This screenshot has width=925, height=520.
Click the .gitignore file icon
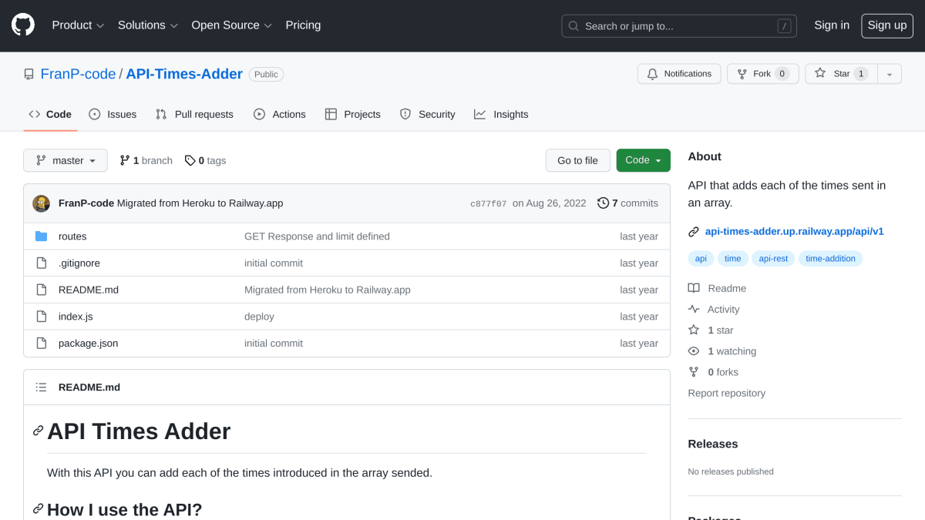click(x=42, y=263)
